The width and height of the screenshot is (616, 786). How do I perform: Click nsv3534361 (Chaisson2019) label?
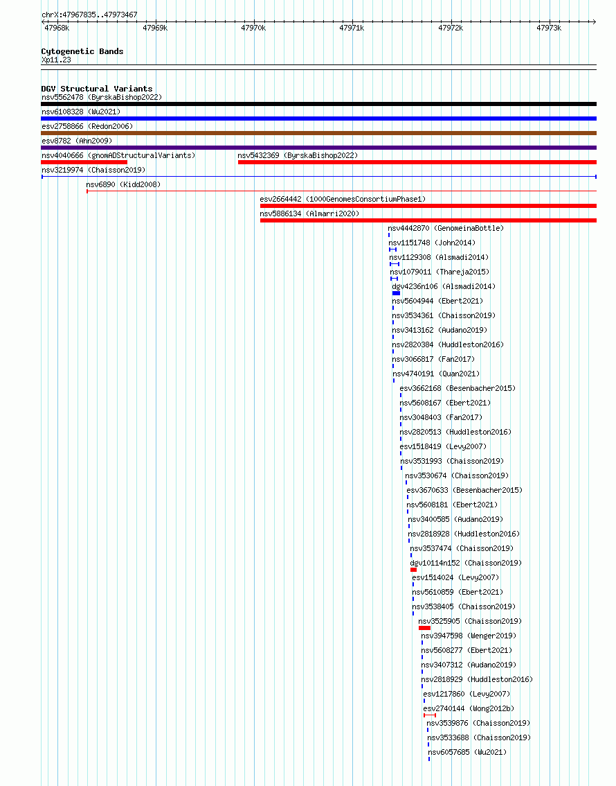pyautogui.click(x=444, y=315)
